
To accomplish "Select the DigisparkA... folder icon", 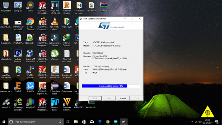I will pos(6,39).
